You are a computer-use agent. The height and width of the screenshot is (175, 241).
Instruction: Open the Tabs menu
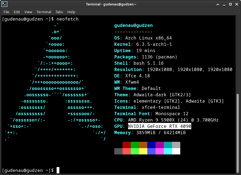point(59,12)
